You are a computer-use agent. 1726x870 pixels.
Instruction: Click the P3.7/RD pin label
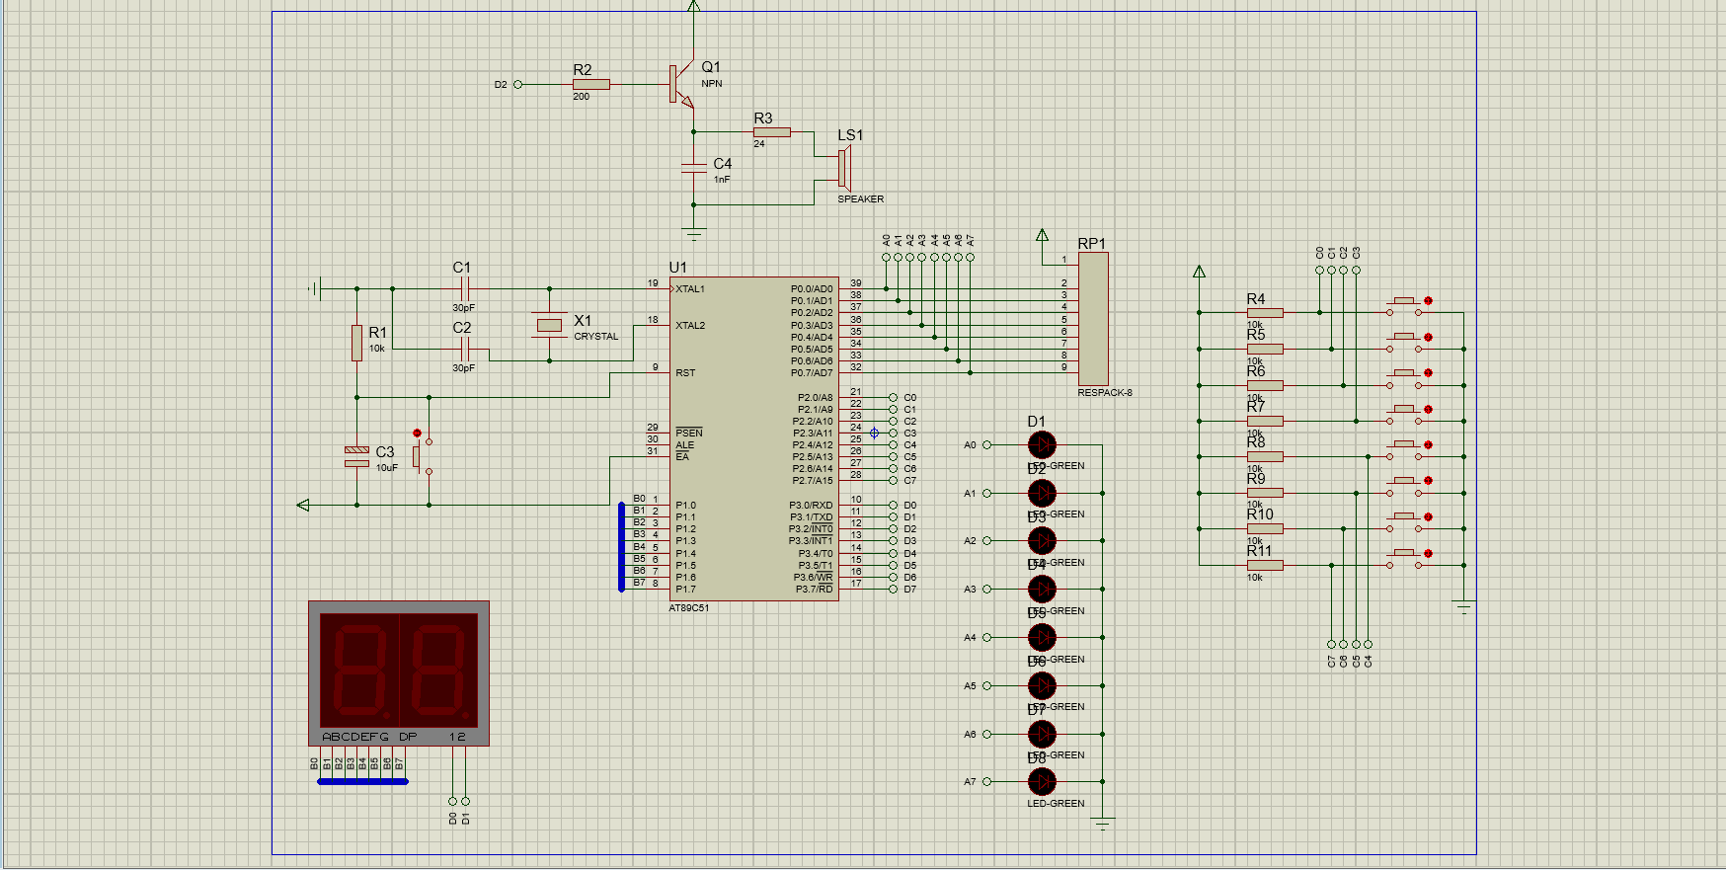point(815,590)
